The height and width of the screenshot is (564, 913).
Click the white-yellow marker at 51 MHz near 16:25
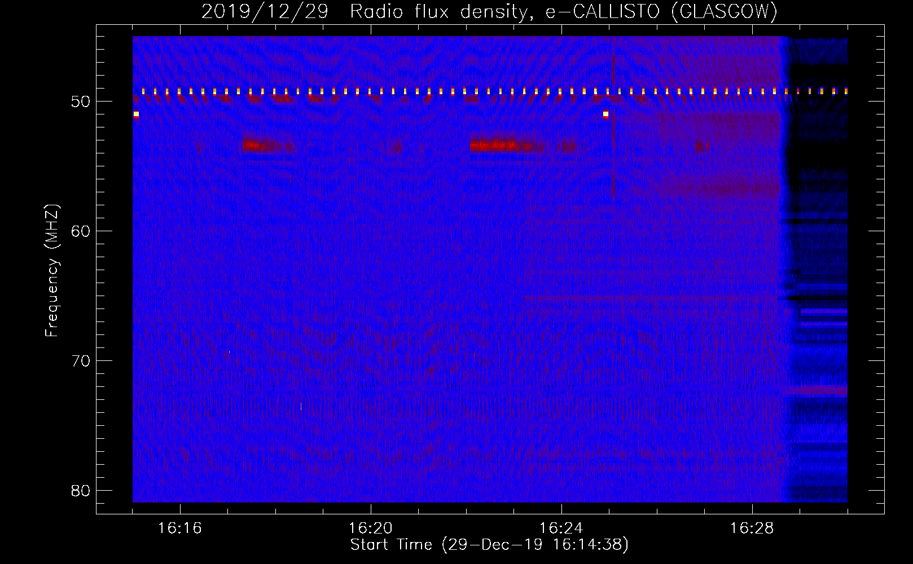point(605,114)
